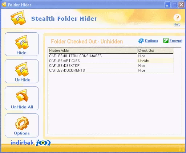186x153 pixels.
Task: Click the Options label in sidebar
Action: 22,133
